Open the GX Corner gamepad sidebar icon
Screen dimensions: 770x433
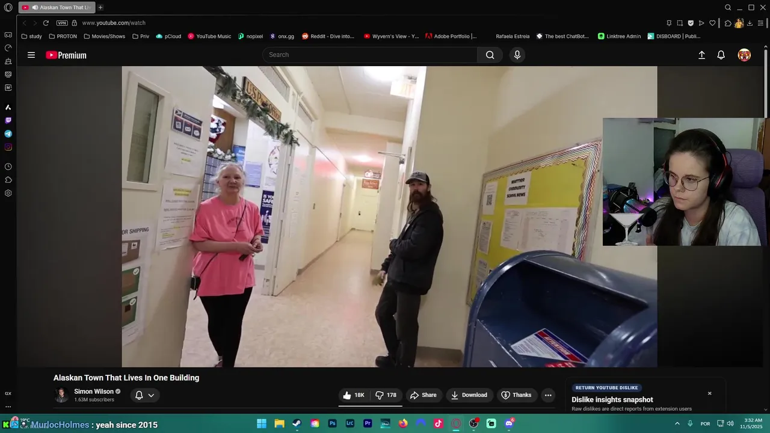(8, 35)
